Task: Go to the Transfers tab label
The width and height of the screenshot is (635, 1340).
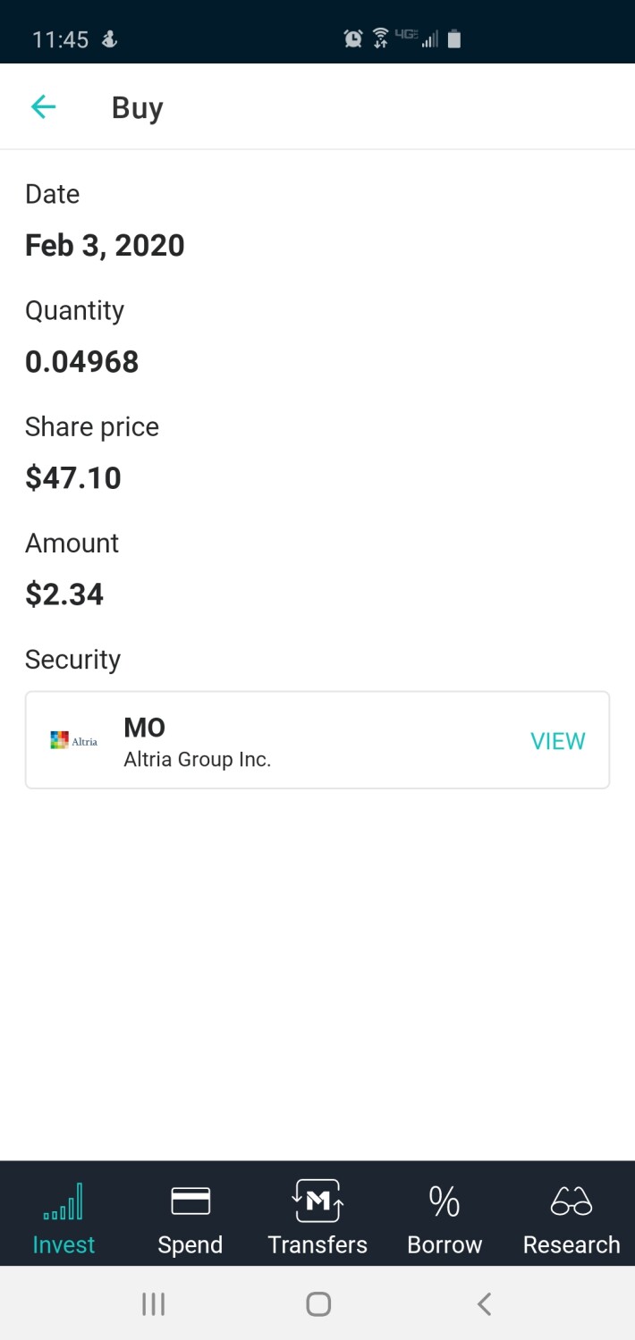Action: tap(317, 1244)
